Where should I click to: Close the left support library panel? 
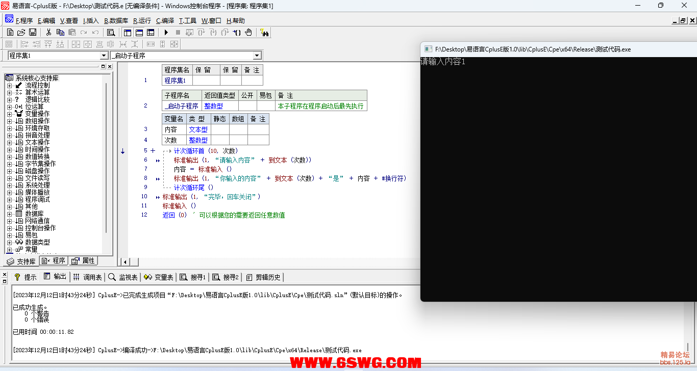point(110,67)
